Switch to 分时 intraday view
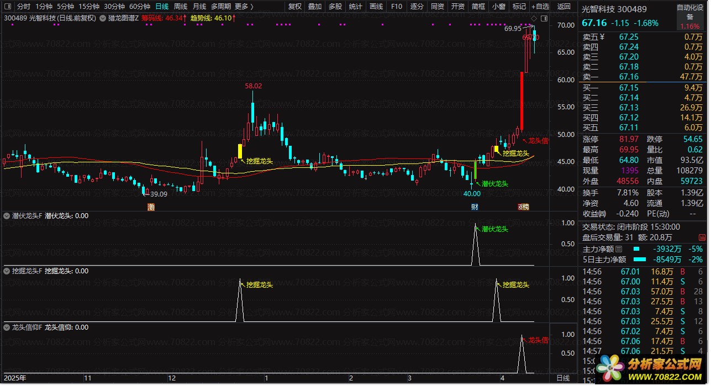The image size is (711, 386). tap(24, 7)
